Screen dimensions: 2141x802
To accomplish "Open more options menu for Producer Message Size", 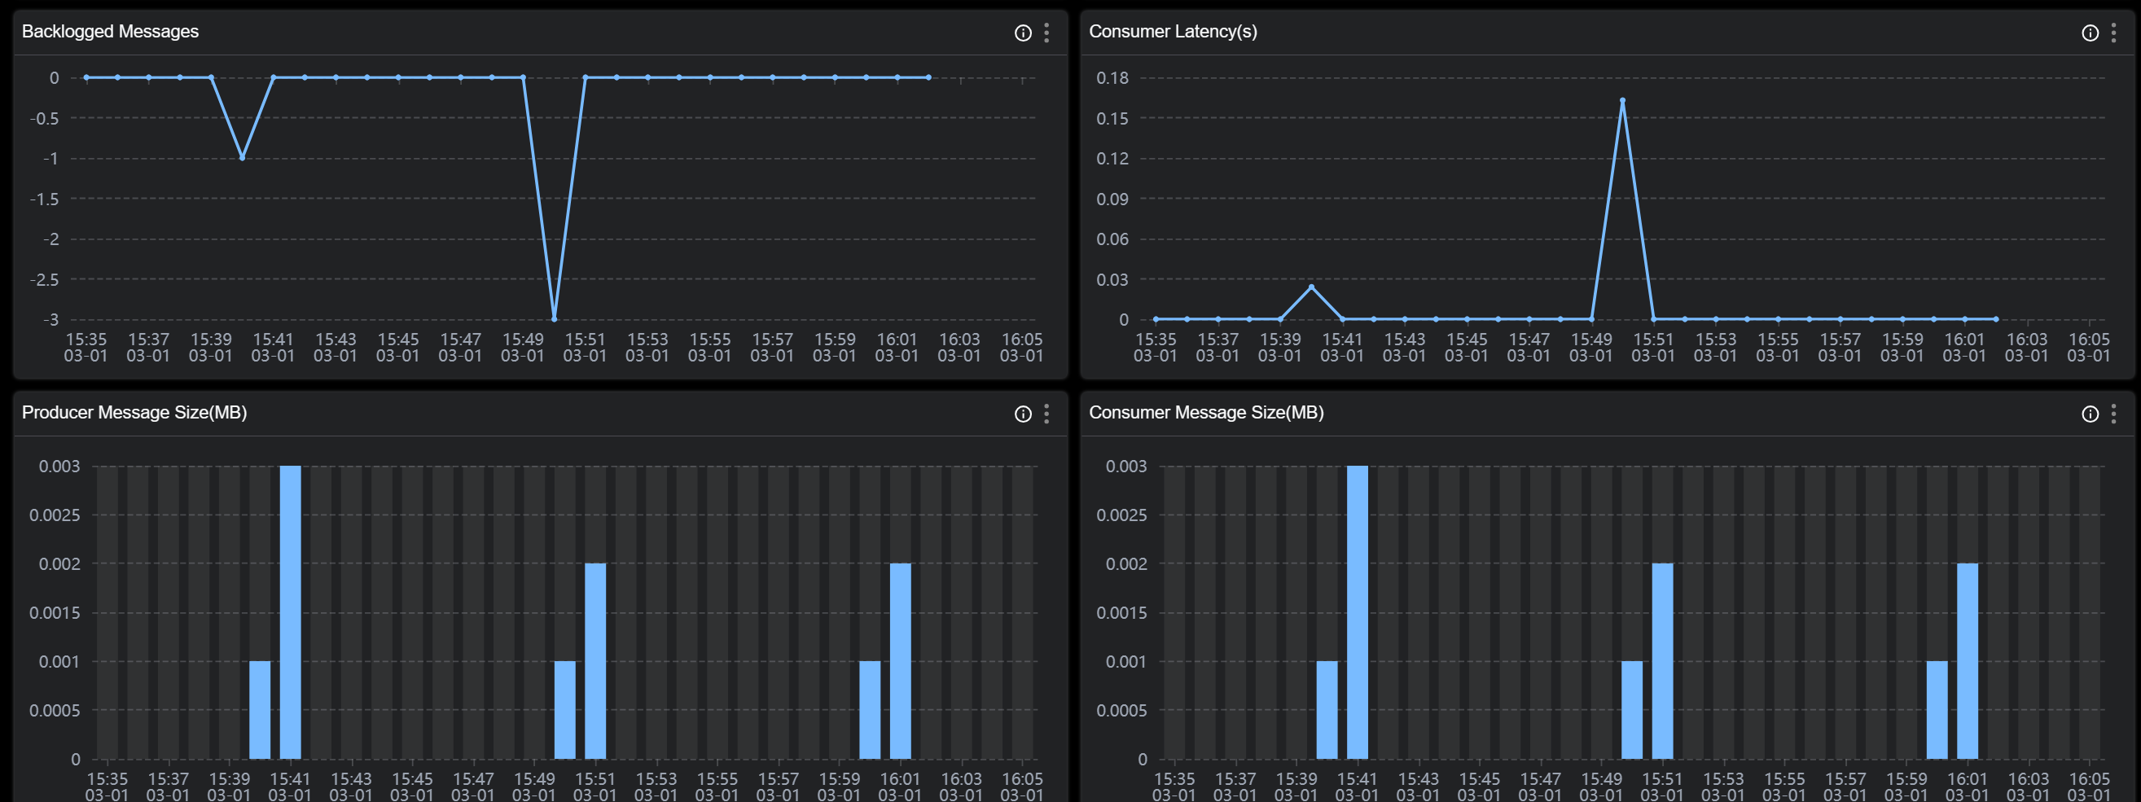I will pos(1046,414).
